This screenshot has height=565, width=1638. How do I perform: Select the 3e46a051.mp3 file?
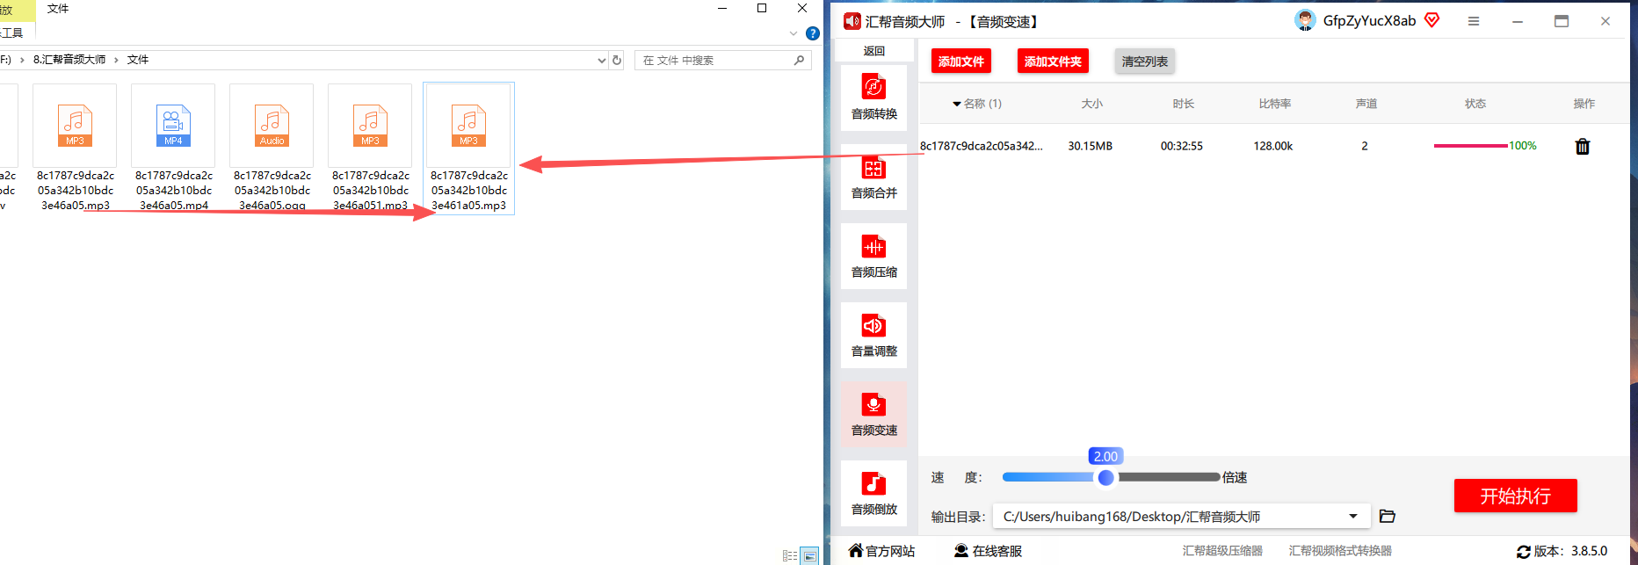pyautogui.click(x=370, y=148)
